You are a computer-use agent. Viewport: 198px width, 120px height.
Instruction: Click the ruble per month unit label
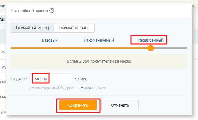coord(81,79)
